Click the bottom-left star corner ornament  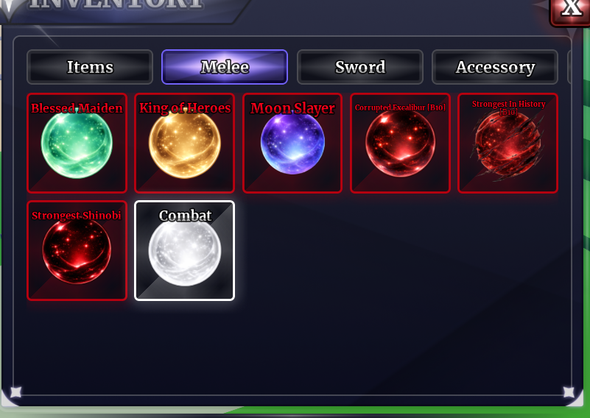point(15,392)
